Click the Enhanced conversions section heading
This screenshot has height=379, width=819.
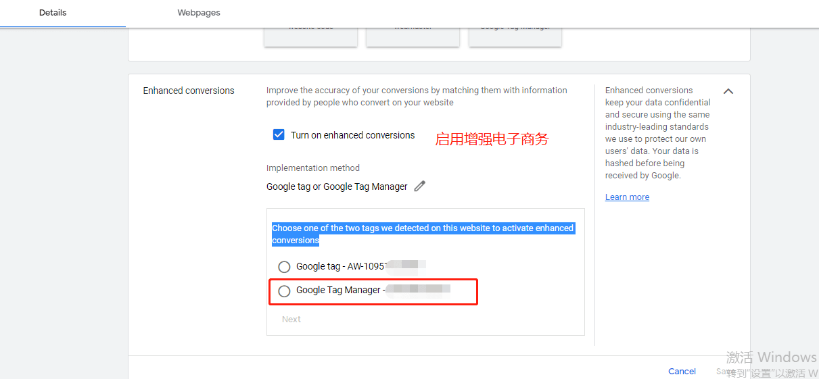189,91
